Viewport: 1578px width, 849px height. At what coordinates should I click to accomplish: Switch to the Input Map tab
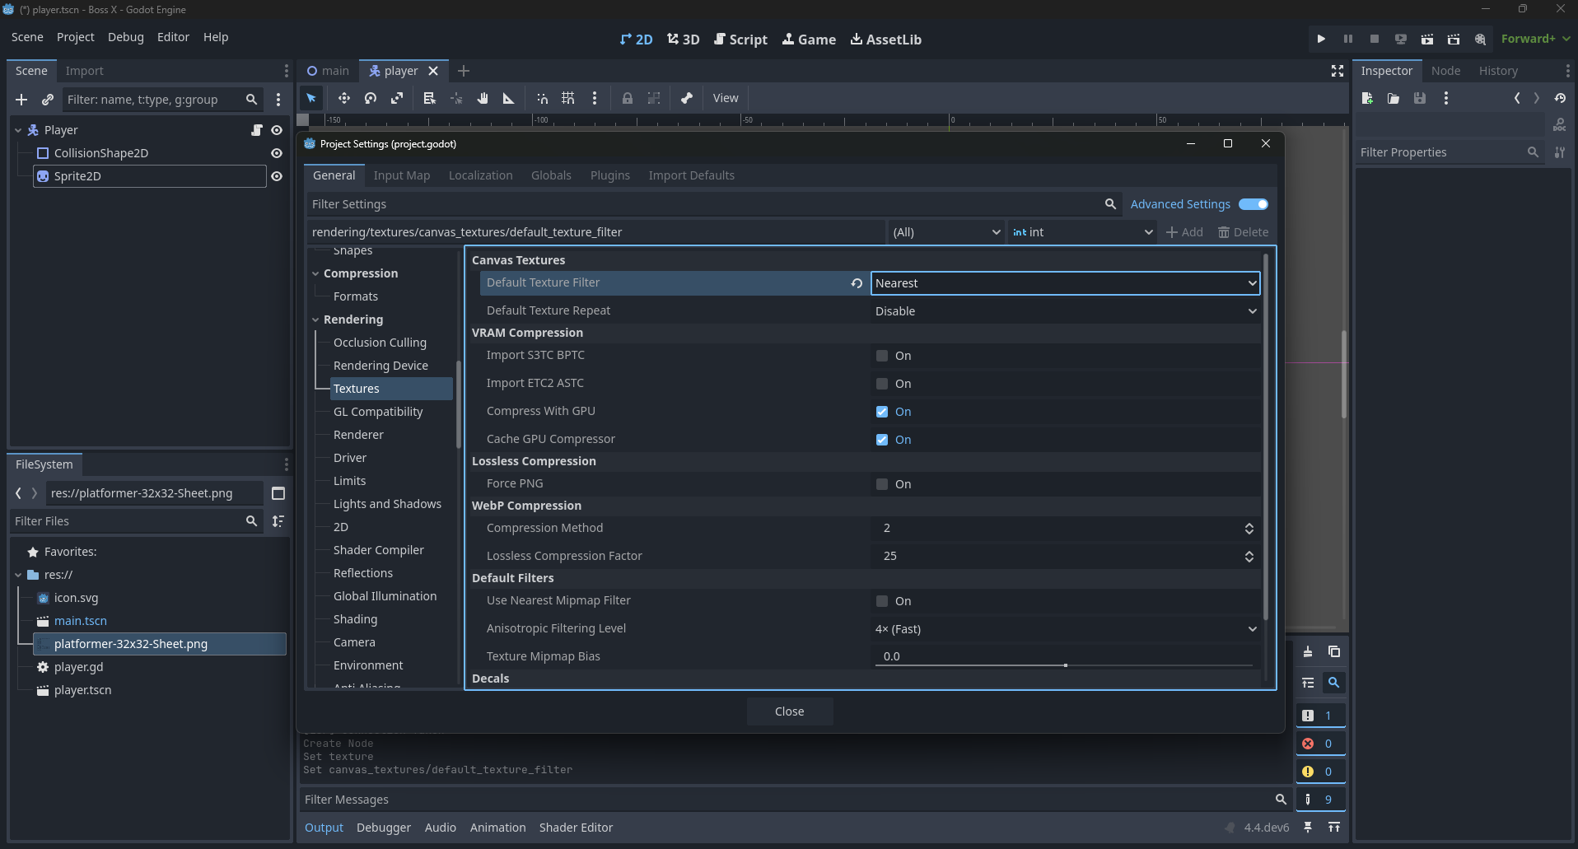pyautogui.click(x=402, y=175)
